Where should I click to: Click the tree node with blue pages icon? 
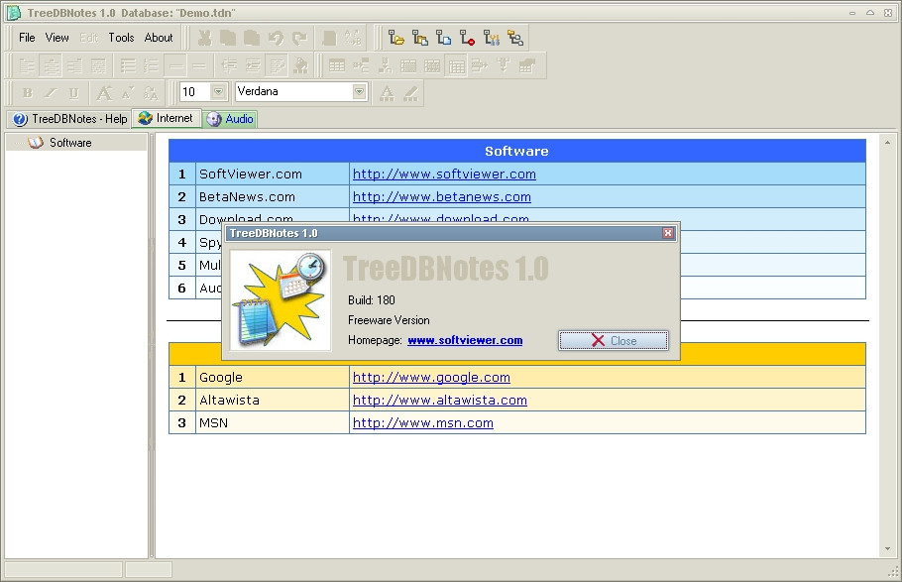pos(443,38)
